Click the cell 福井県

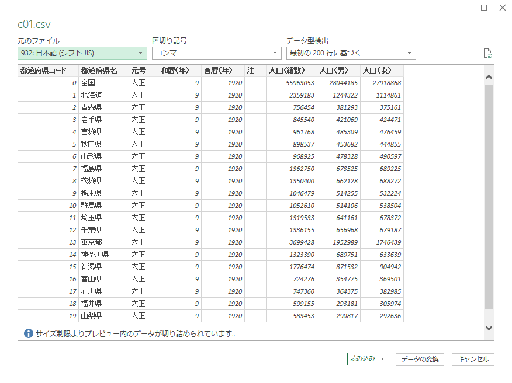click(x=103, y=304)
